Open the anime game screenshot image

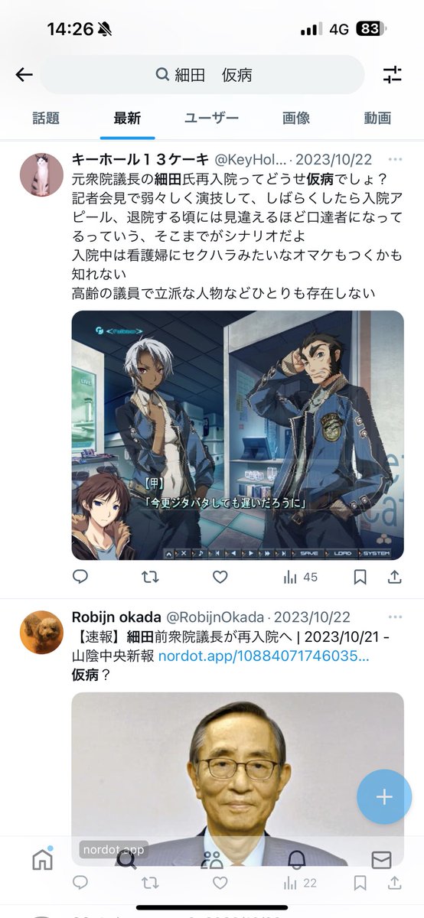pos(237,435)
